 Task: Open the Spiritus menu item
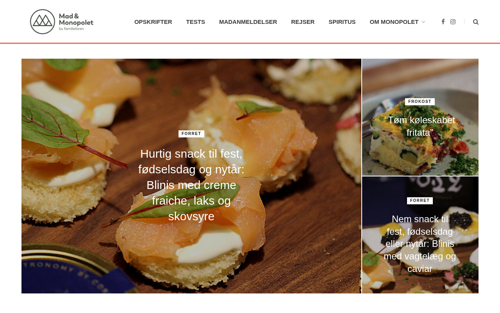pyautogui.click(x=342, y=22)
